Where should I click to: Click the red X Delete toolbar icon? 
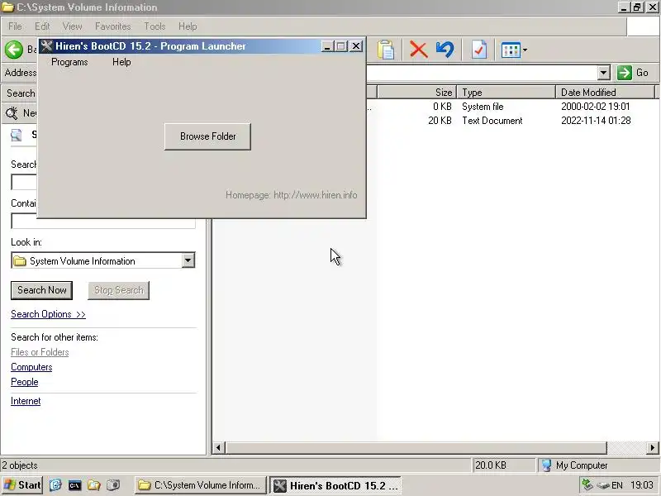[418, 50]
